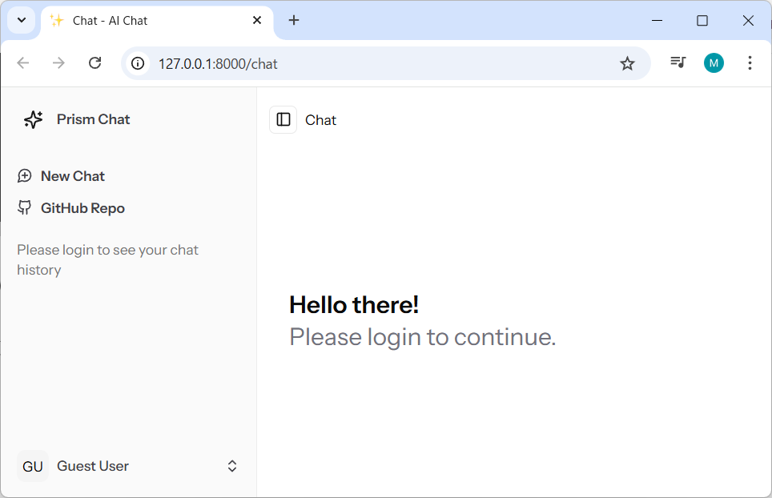Click the GU avatar badge

(x=33, y=466)
